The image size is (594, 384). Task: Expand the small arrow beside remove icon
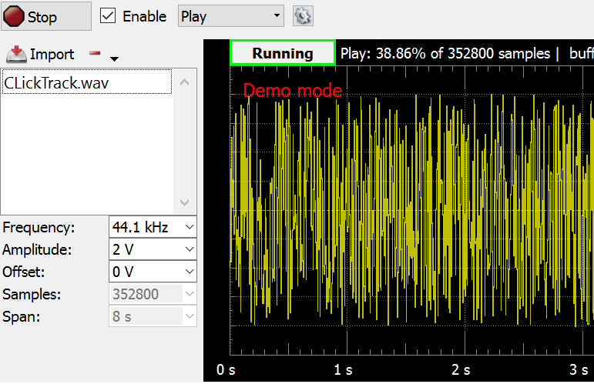pos(115,58)
